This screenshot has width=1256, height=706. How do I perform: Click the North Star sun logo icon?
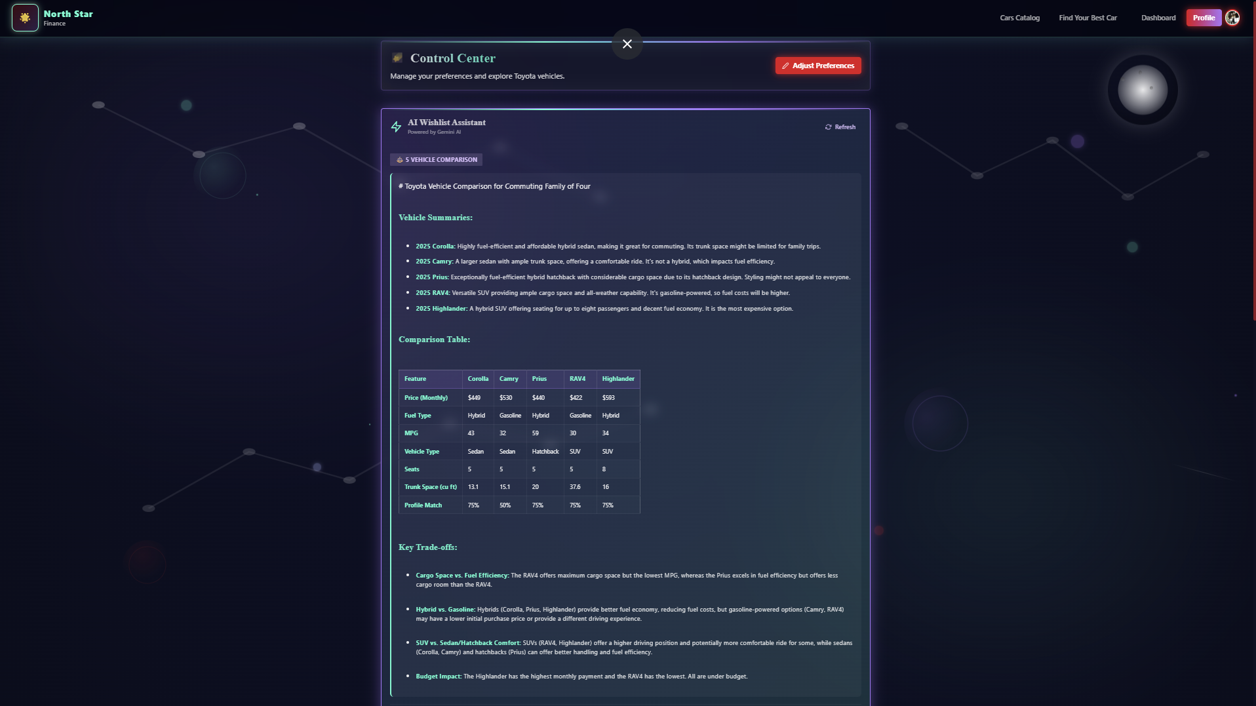tap(25, 18)
